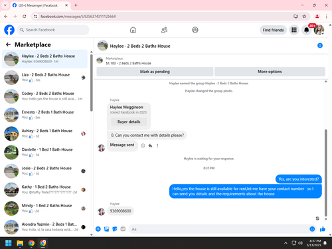Open the taskbar clock and date

[x=314, y=243]
